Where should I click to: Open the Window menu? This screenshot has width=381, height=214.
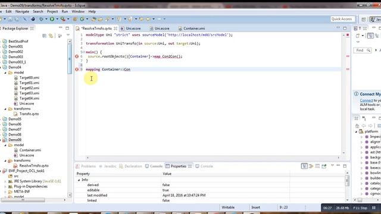[78, 11]
